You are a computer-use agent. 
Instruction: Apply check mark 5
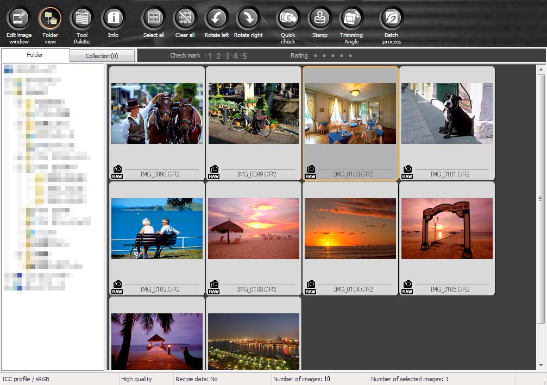coord(244,56)
